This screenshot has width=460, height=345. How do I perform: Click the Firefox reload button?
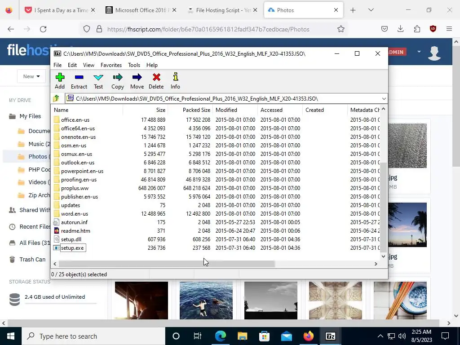pos(43,29)
